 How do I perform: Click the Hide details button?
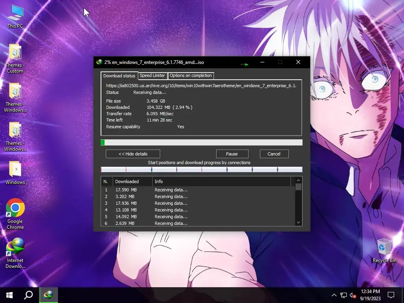[x=133, y=154]
